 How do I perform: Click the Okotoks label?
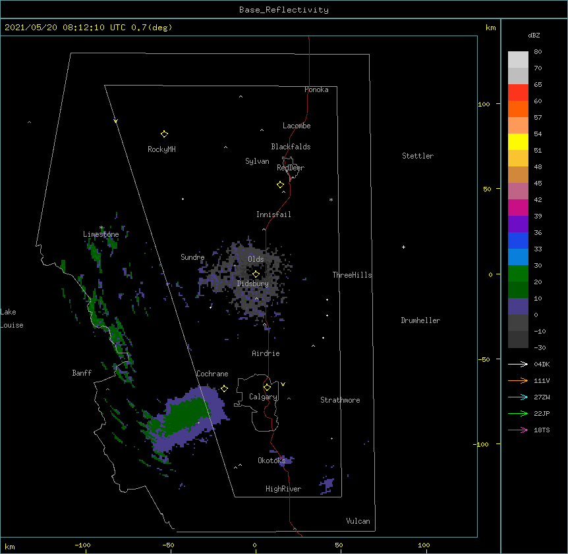pos(271,461)
